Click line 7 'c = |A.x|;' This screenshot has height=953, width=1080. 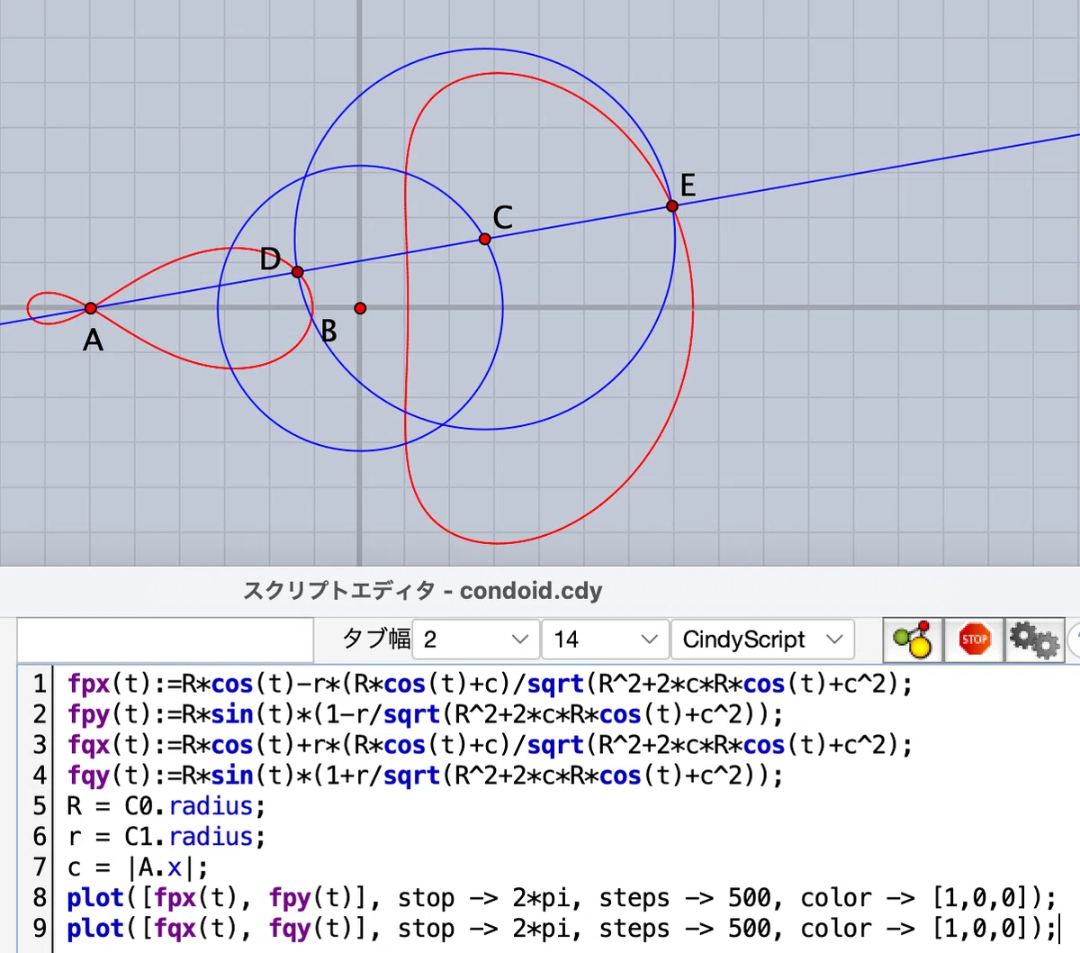pos(138,867)
